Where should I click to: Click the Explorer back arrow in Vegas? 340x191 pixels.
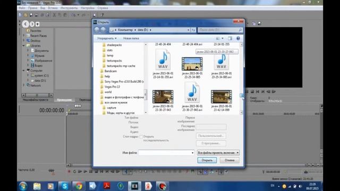click(x=25, y=24)
